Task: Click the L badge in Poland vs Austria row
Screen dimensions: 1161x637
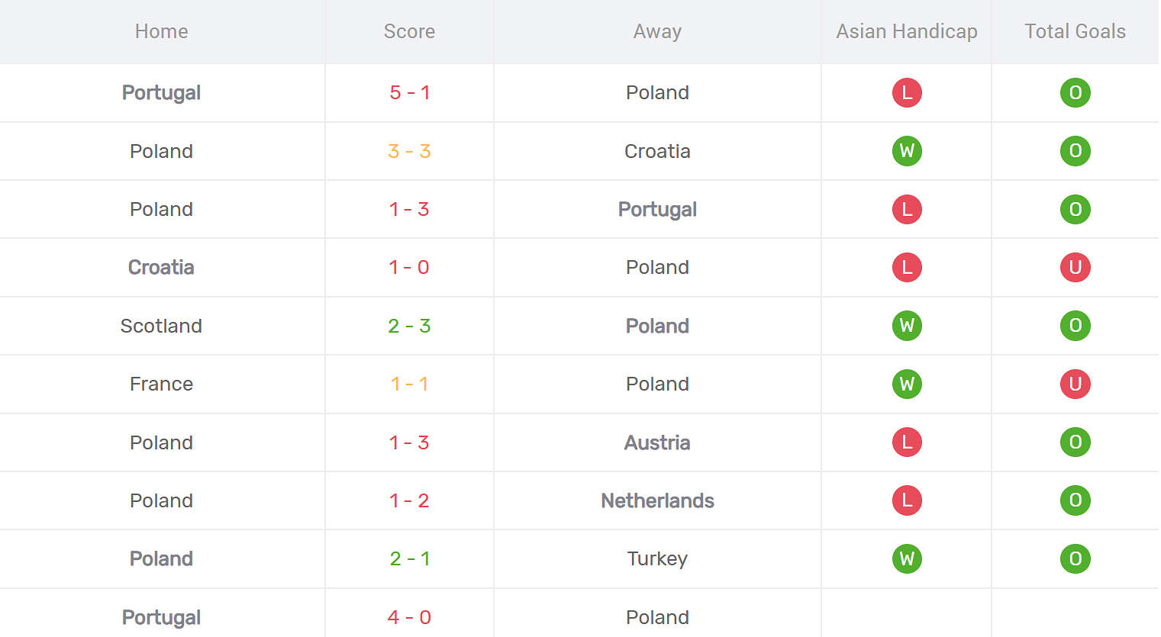Action: click(907, 442)
